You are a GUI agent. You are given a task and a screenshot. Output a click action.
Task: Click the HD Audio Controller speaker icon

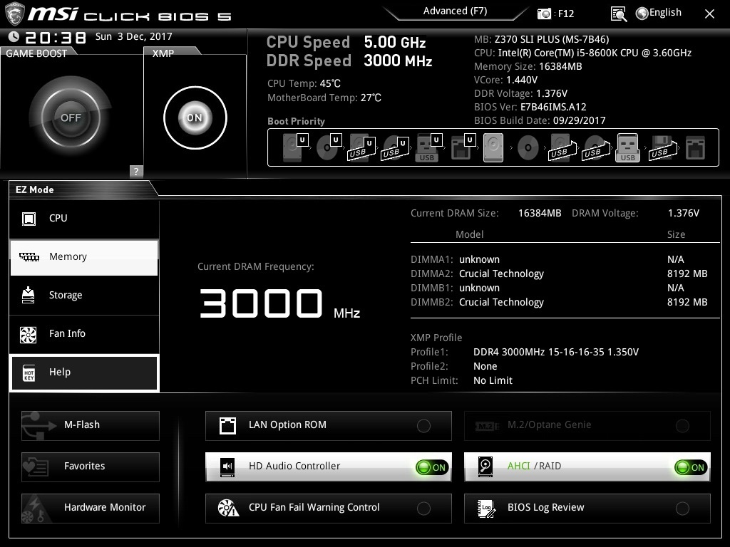click(x=227, y=467)
